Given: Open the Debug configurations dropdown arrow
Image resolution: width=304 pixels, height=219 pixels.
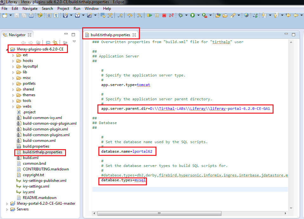Looking at the screenshot, I should click(186, 15).
